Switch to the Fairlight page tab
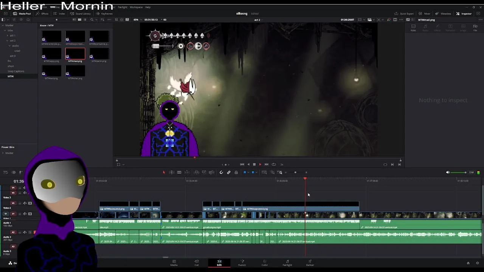 pos(287,263)
